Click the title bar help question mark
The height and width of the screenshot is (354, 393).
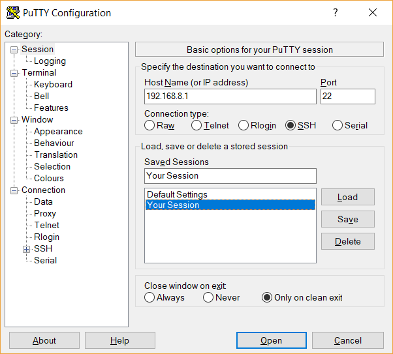(x=336, y=13)
